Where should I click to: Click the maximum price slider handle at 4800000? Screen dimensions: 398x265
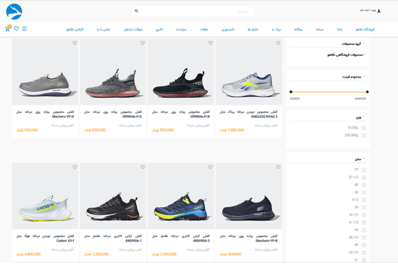pos(367,92)
